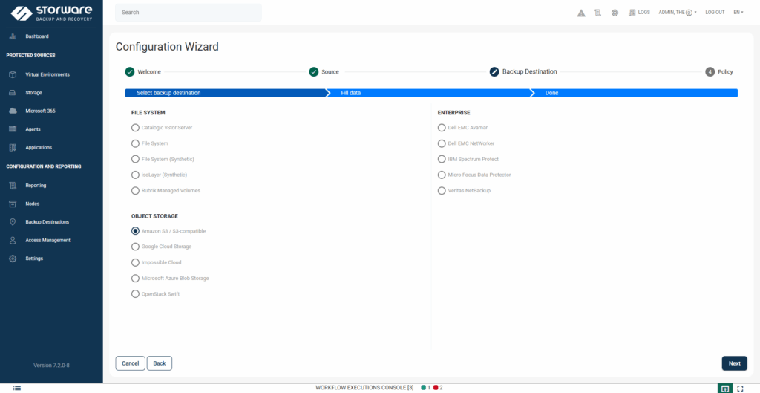
Task: Expand the ADMIN, THE user dropdown
Action: point(677,13)
